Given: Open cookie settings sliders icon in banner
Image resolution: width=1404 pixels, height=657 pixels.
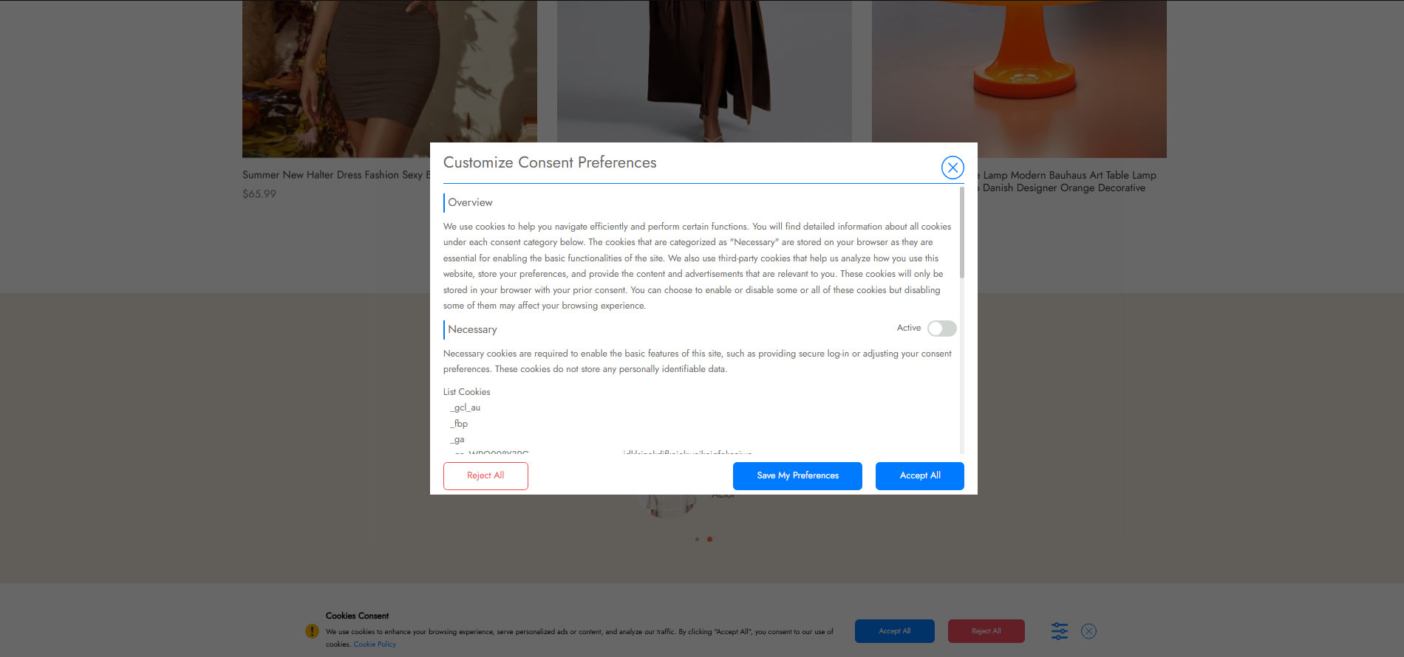Looking at the screenshot, I should [1060, 631].
